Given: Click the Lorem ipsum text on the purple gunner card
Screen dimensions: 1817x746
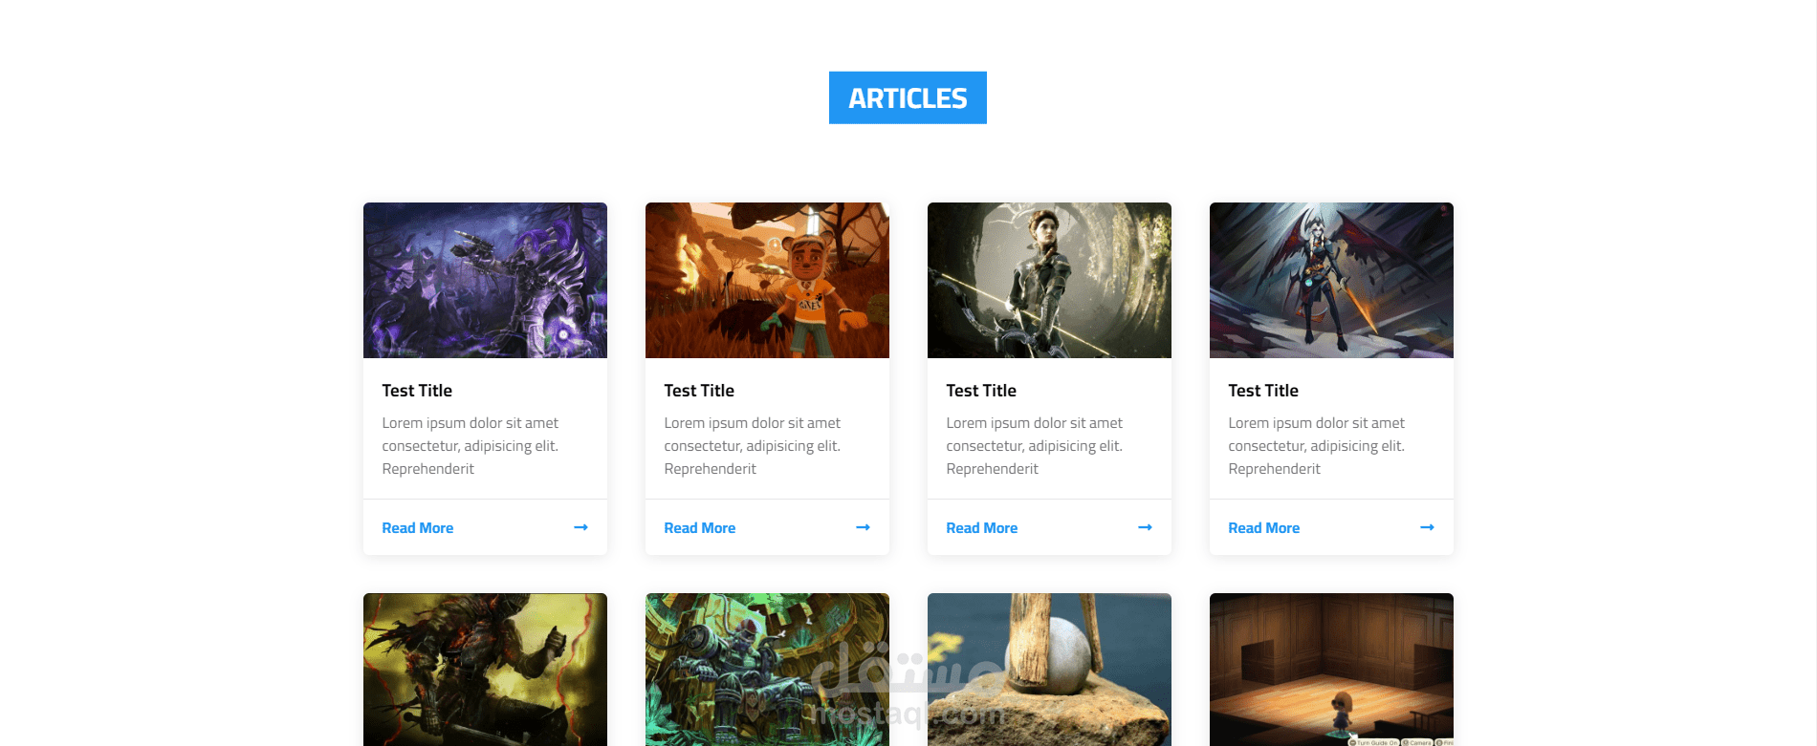Looking at the screenshot, I should click(471, 446).
